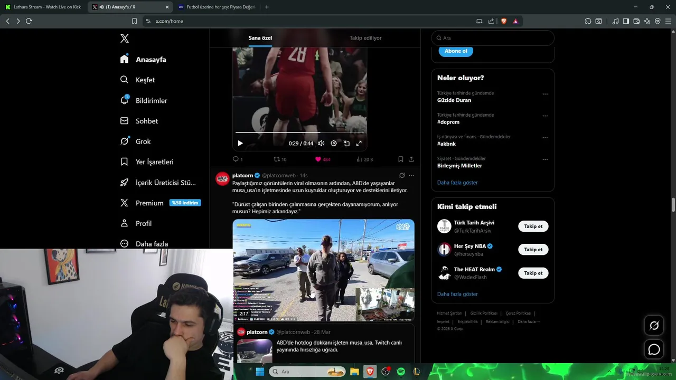The image size is (676, 380).
Task: Open the Profil page
Action: tap(136, 223)
